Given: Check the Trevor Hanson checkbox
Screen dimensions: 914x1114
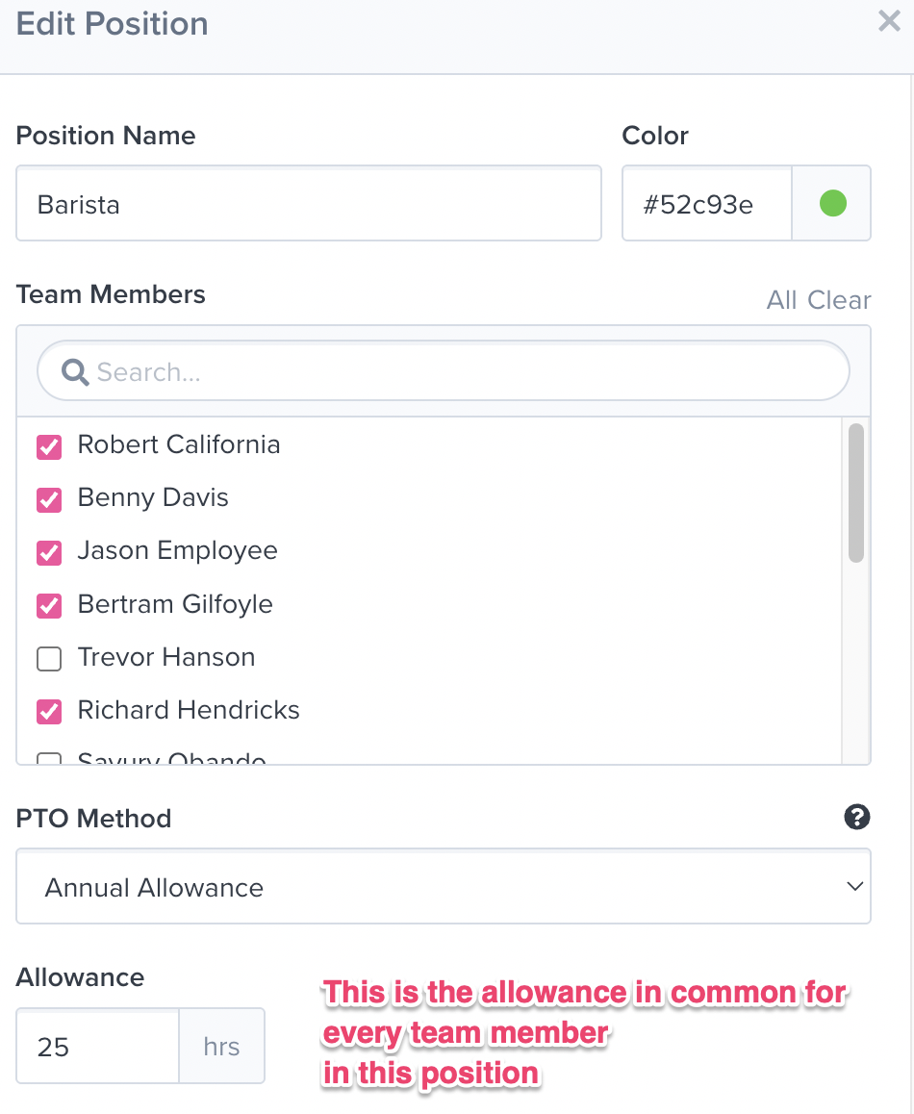Looking at the screenshot, I should point(49,658).
